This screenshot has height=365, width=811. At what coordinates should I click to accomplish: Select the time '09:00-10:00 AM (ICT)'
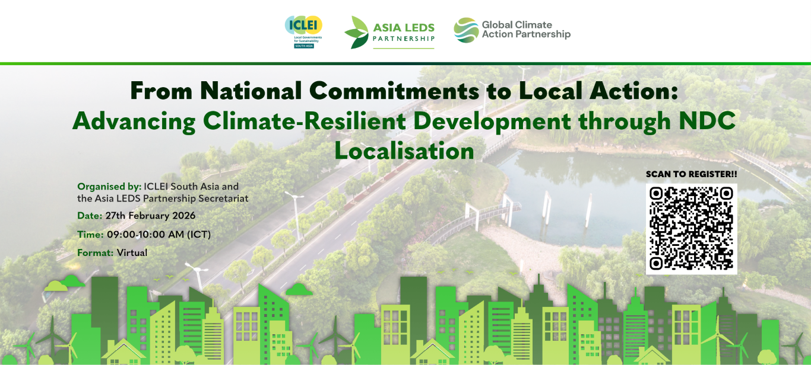(159, 235)
